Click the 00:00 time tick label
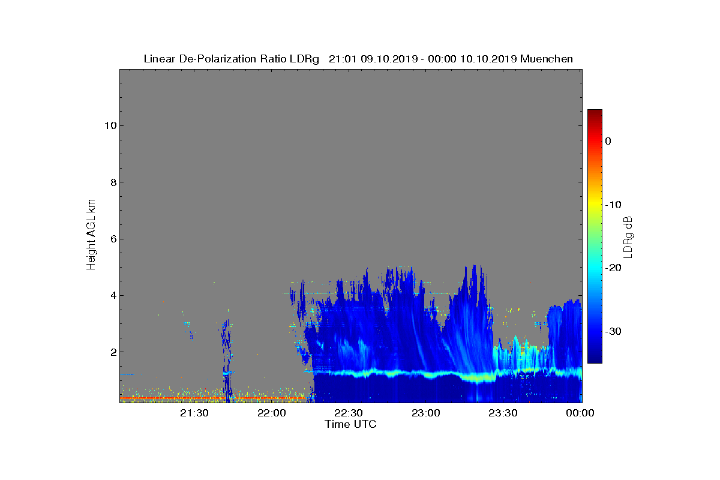Viewport: 720px width, 480px height. (x=581, y=413)
